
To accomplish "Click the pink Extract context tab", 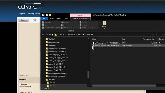I will click(x=80, y=16).
